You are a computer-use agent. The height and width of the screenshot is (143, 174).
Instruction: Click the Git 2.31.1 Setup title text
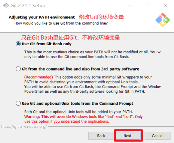(28, 5)
